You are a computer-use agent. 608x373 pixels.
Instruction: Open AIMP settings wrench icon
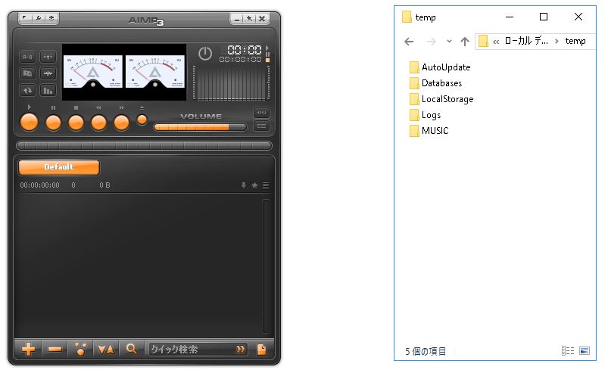click(38, 18)
